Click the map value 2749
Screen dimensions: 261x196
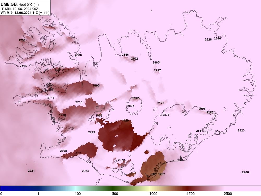92,132
